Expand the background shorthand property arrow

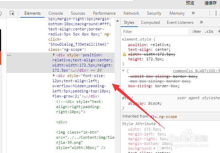coord(154,148)
